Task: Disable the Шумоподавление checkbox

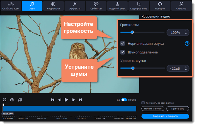Action: pos(123,52)
